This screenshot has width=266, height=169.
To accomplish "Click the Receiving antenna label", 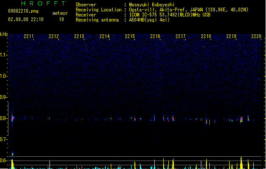I will [x=97, y=20].
